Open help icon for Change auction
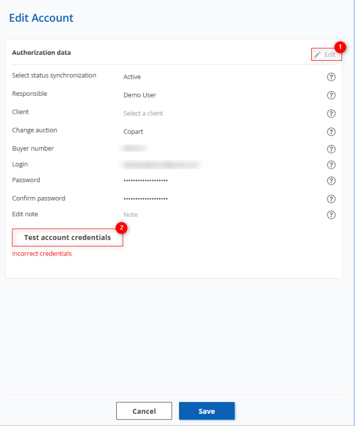The image size is (355, 426). 331,132
